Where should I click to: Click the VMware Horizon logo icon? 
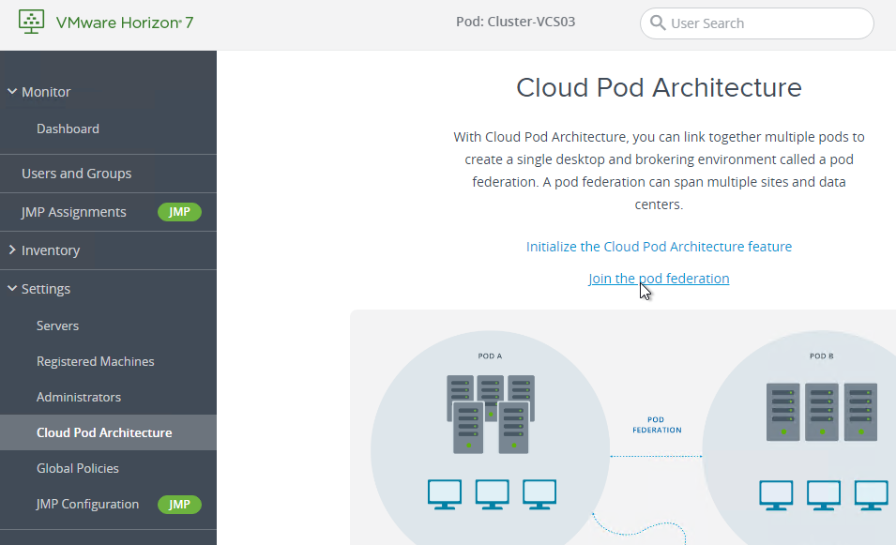(31, 22)
